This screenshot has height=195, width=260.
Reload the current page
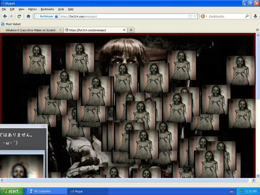click(x=19, y=16)
